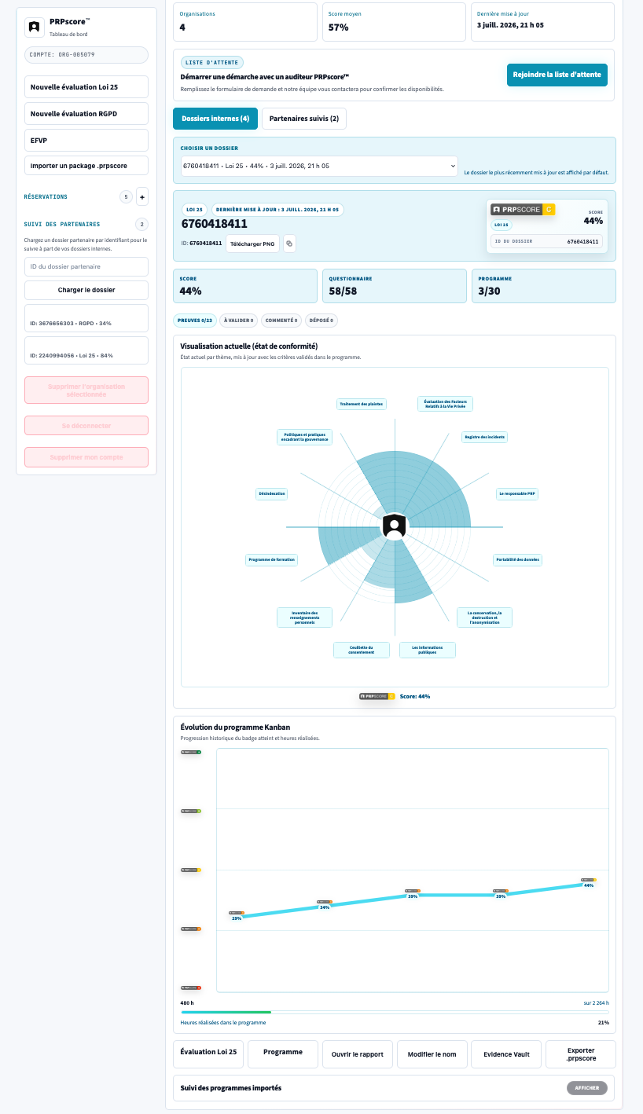Click the yellow middle badge on Kanban axis

(x=191, y=870)
